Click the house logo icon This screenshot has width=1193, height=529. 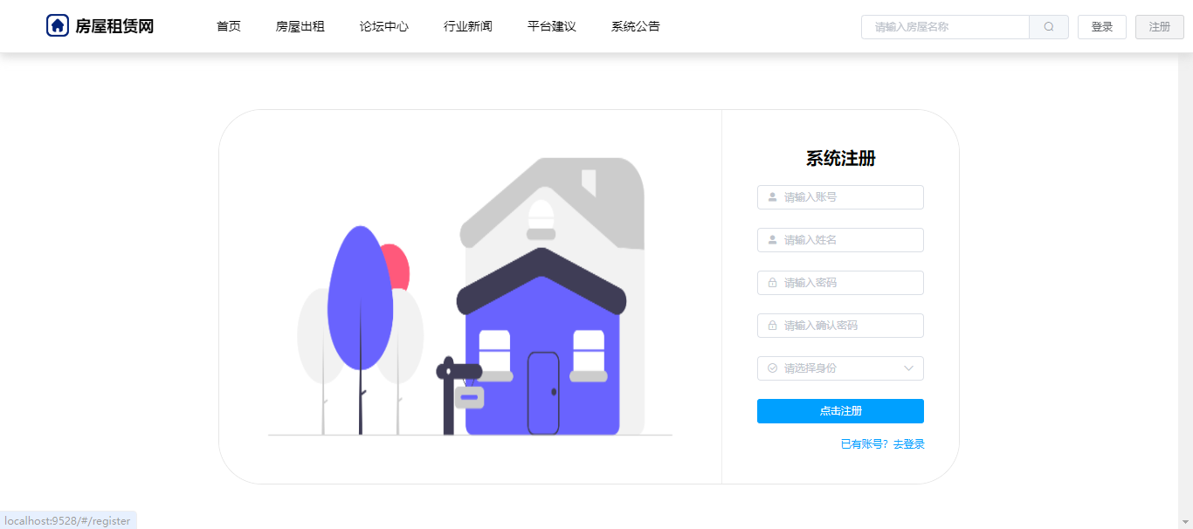coord(58,26)
